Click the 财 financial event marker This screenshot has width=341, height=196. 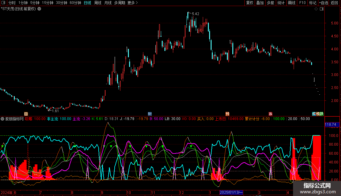150,114
